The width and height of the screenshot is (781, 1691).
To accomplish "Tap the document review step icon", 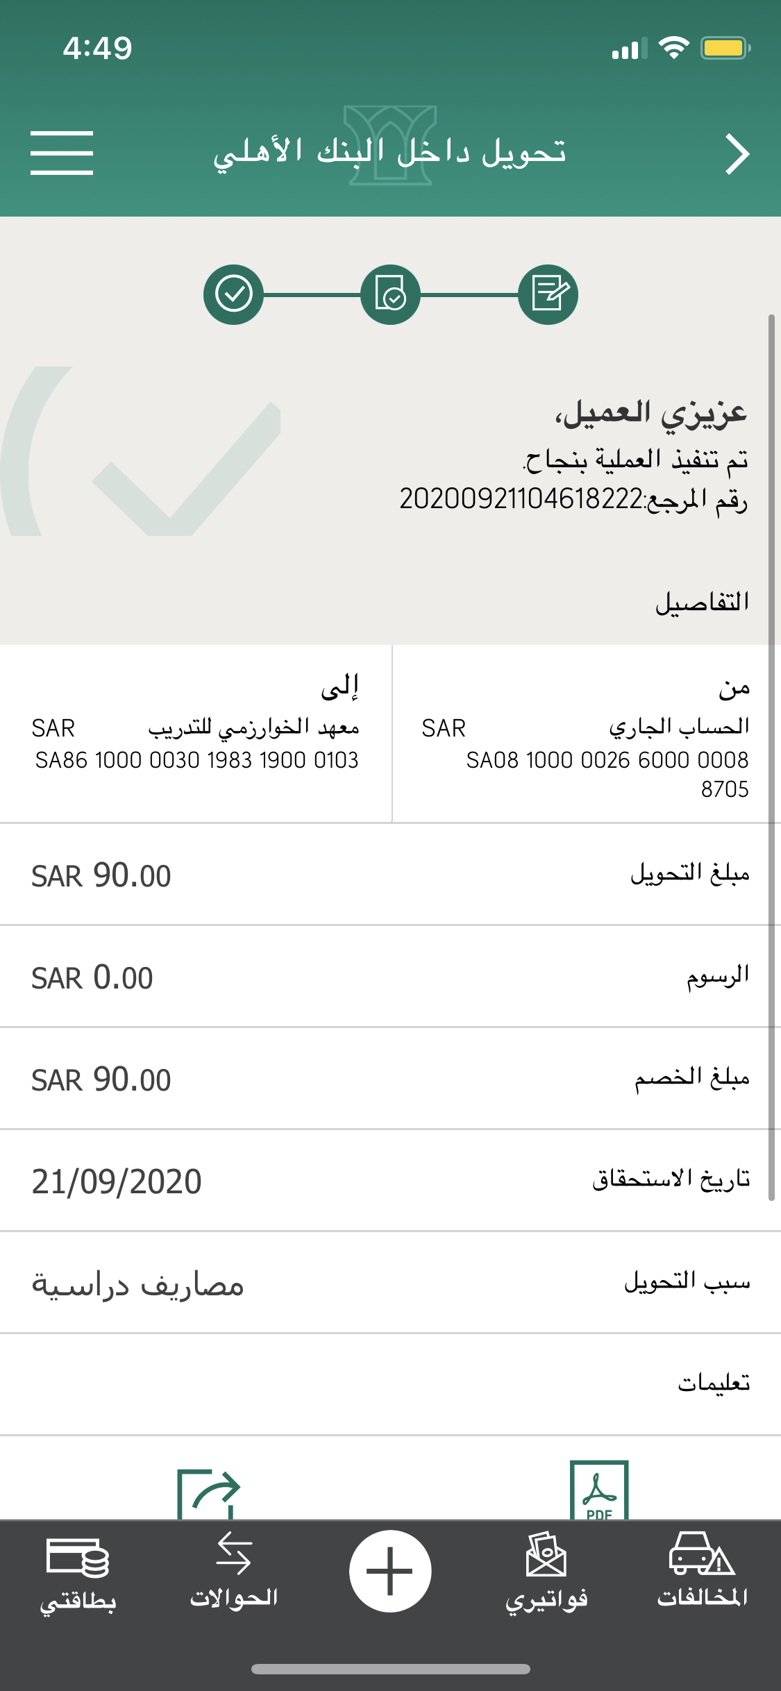I will click(391, 294).
